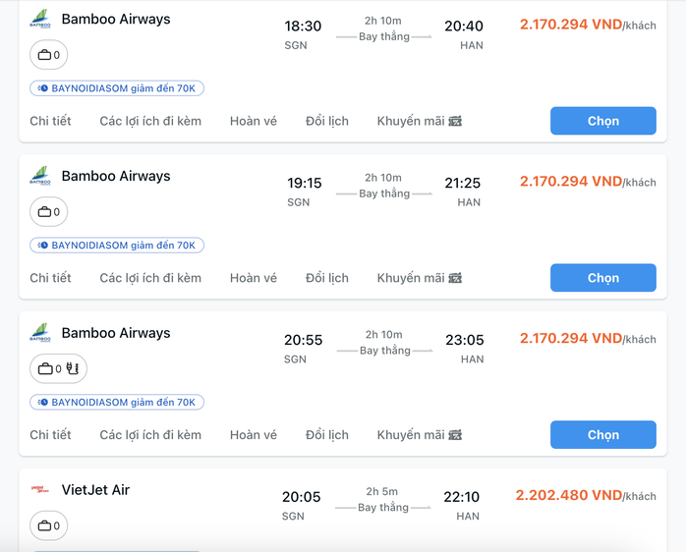686x552 pixels.
Task: Click the baggage icon on the 18:30 flight
Action: [44, 55]
